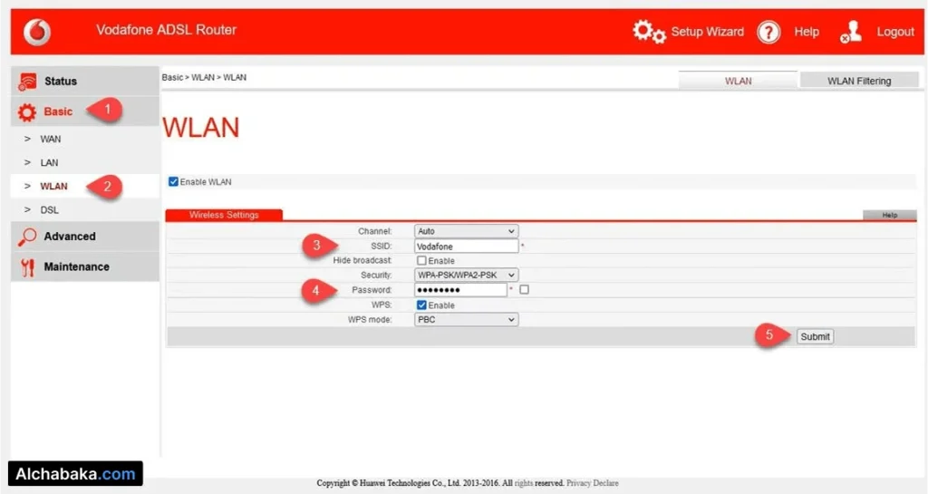Click the Setup Wizard gears icon
928x494 pixels.
[649, 32]
